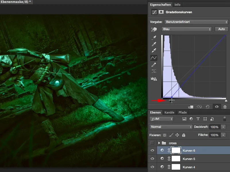Click the adjustment icon of Kurven 4
The width and height of the screenshot is (230, 172).
pyautogui.click(x=162, y=167)
